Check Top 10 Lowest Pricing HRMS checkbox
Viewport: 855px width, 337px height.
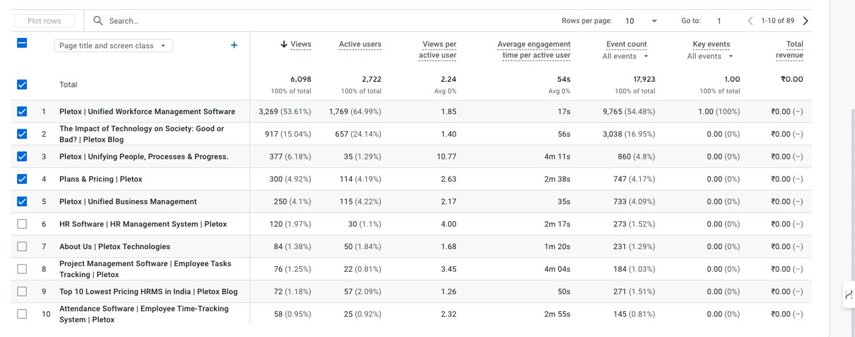[x=22, y=291]
